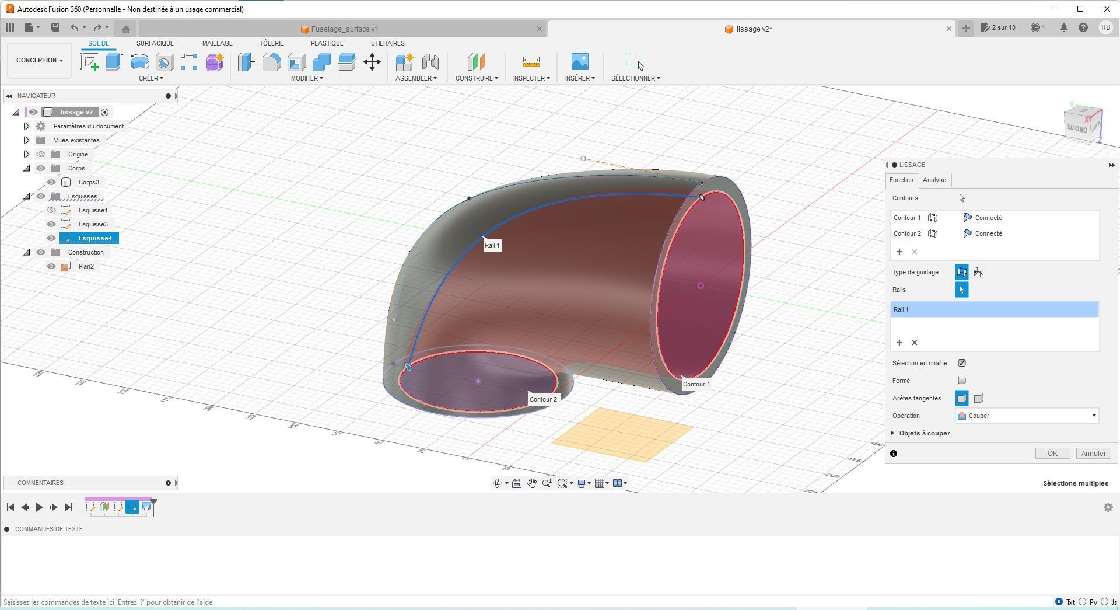Select the Measure tool icon
The image size is (1120, 610).
[531, 62]
